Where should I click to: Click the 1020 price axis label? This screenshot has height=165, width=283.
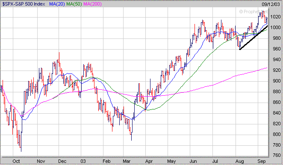[x=275, y=17]
